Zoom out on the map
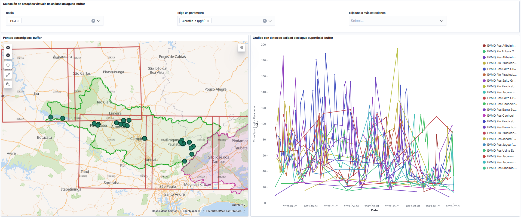 pyautogui.click(x=8, y=55)
